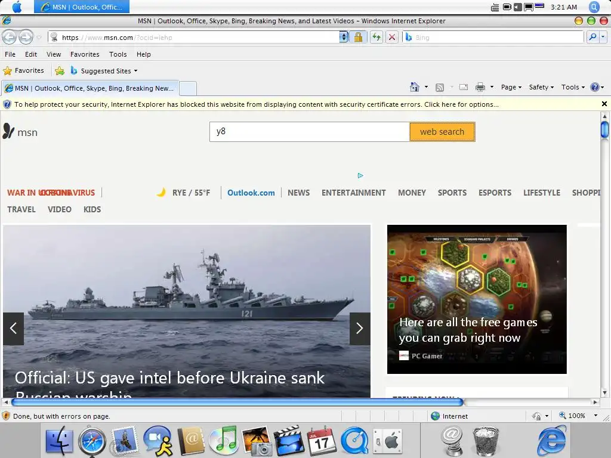
Task: Click the red Stop loading X button
Action: 392,38
